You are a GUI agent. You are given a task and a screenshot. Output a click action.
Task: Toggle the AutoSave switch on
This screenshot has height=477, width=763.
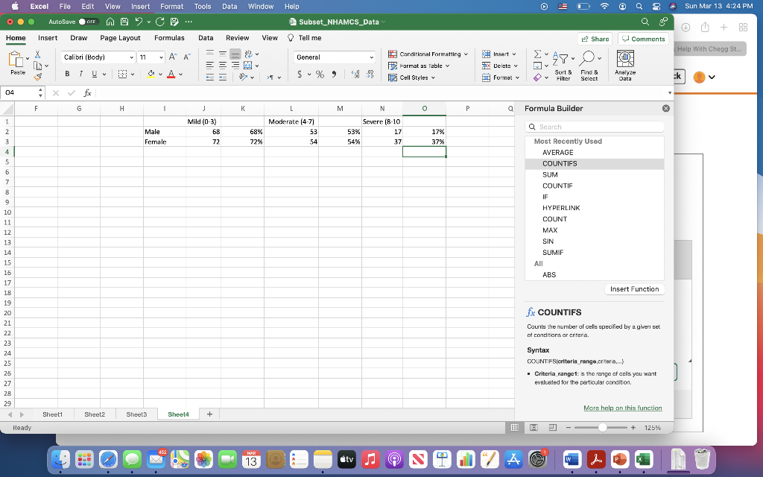89,22
